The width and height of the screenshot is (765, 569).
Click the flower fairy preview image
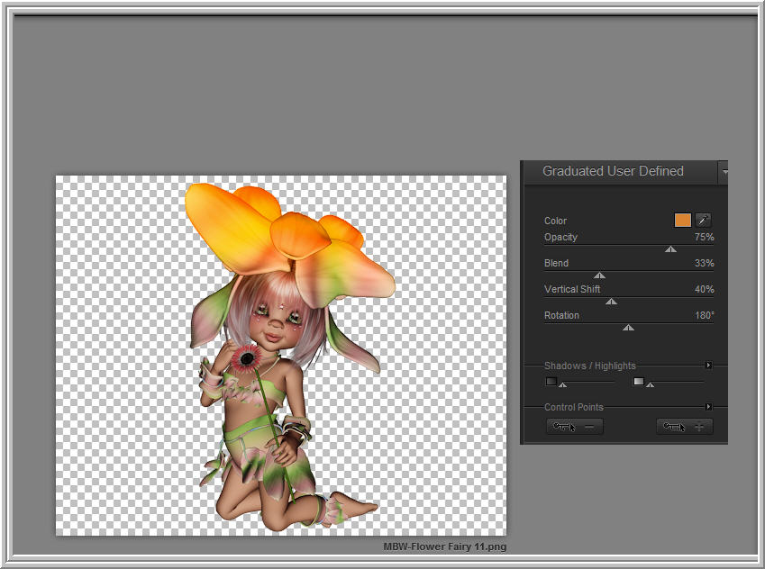point(281,356)
